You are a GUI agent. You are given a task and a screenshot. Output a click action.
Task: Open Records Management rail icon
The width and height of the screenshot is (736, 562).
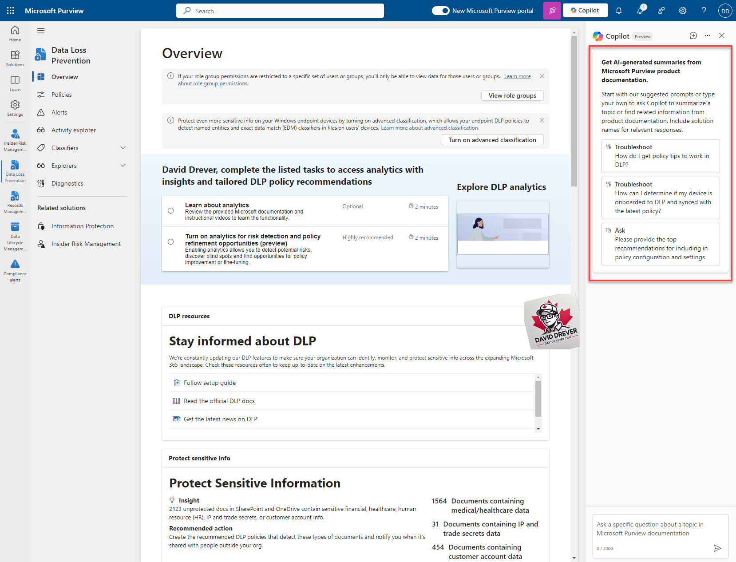(15, 202)
